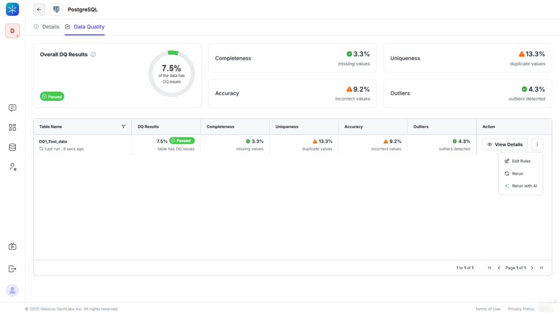Select Edit Rules from the menu
The width and height of the screenshot is (560, 315).
[x=520, y=161]
